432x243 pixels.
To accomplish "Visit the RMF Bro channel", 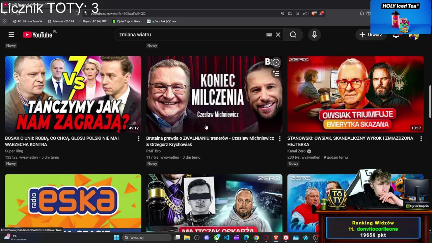I will (153, 151).
